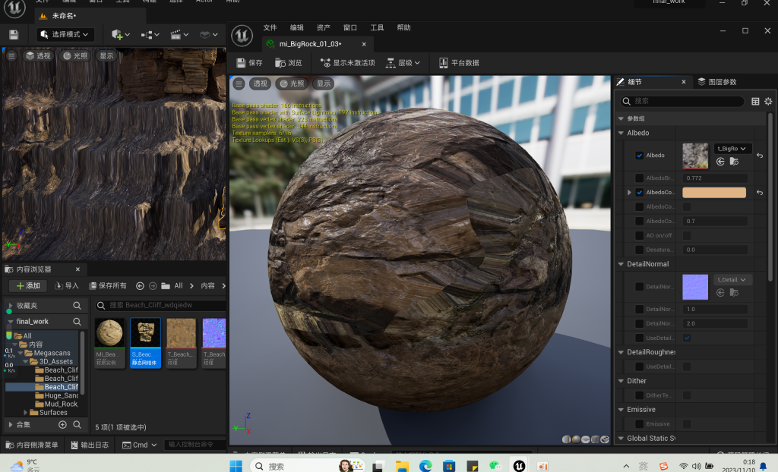The height and width of the screenshot is (472, 778).
Task: Open the hamburger menu in the level viewport
Action: click(11, 56)
